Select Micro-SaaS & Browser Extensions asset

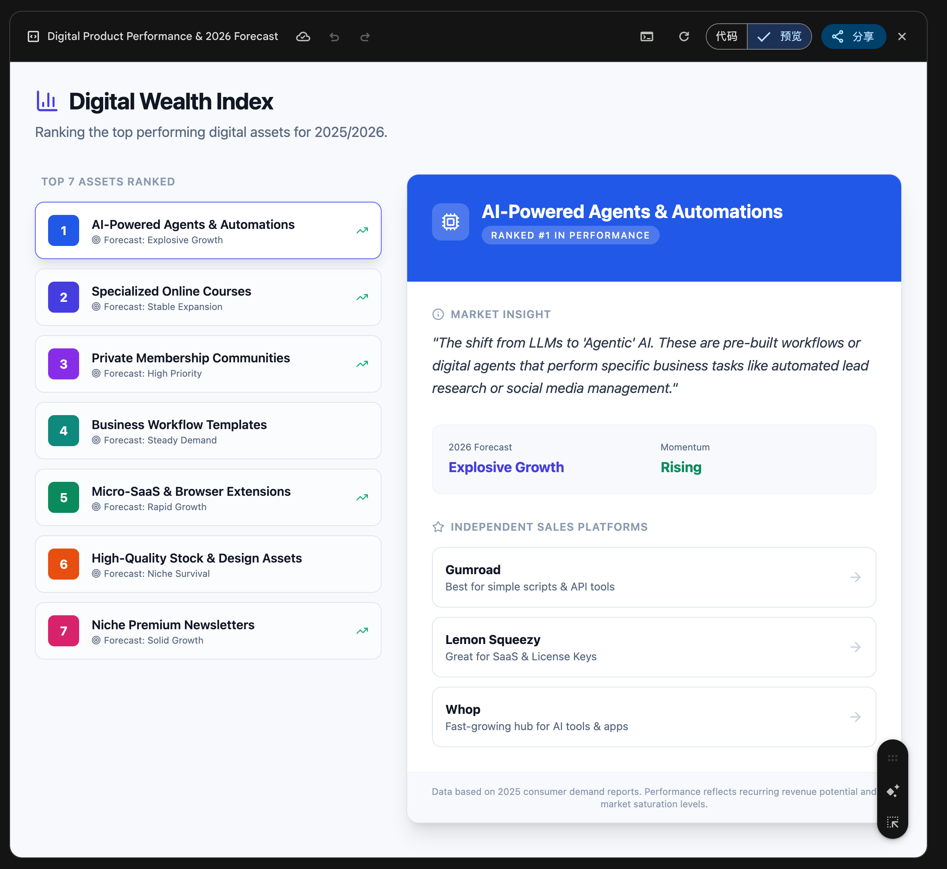[x=208, y=497]
